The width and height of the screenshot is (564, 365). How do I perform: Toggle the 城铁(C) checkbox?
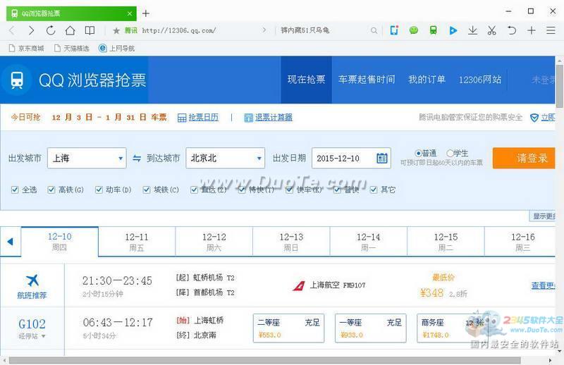click(x=147, y=190)
